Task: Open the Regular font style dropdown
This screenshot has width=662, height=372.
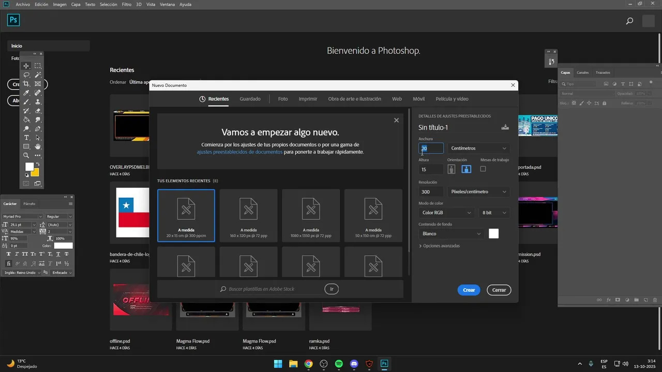Action: pos(59,216)
